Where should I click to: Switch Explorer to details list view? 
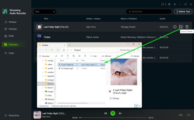click(x=136, y=106)
